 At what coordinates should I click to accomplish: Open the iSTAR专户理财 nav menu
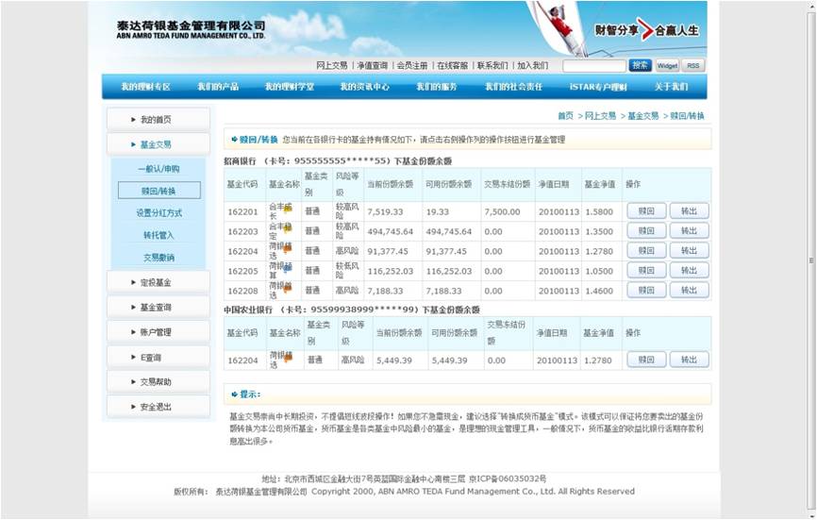coord(598,87)
